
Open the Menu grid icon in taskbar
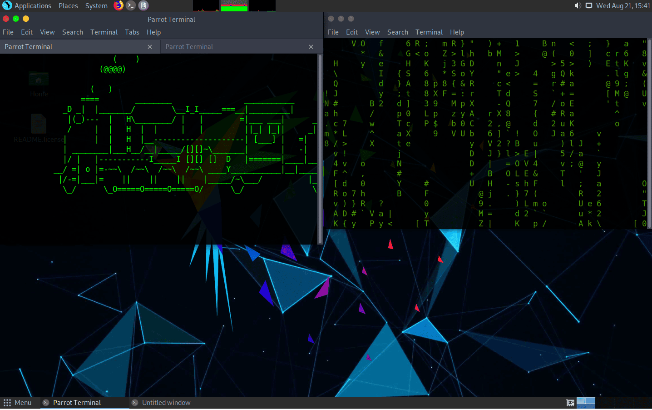[7, 403]
